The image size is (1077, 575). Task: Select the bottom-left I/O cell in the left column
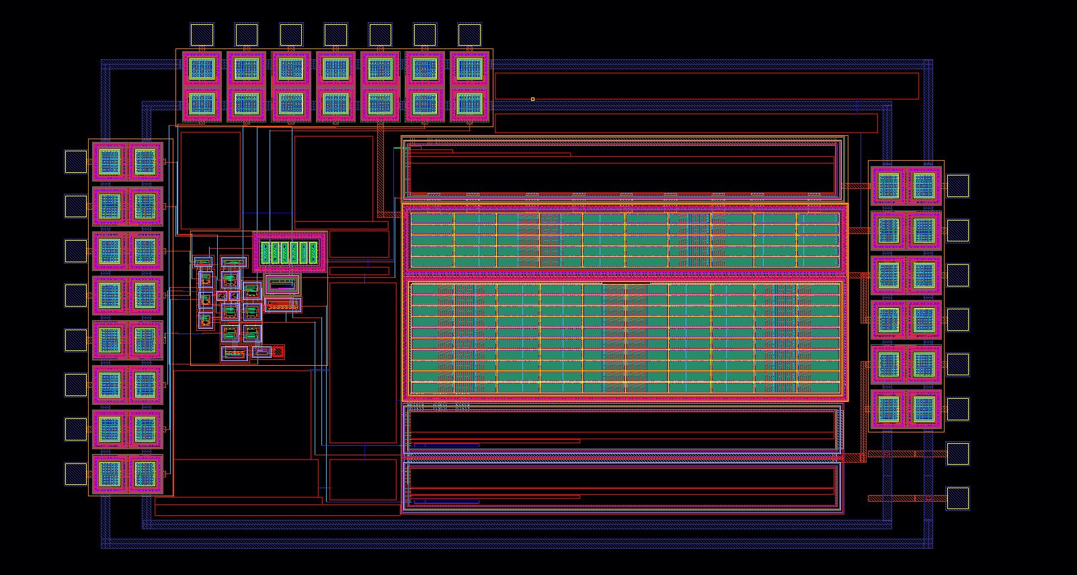tap(110, 473)
